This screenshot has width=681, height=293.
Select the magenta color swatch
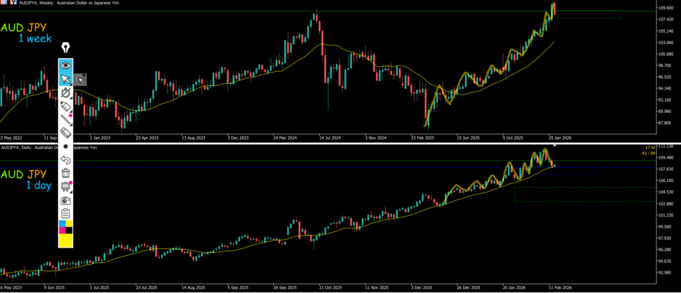pyautogui.click(x=63, y=231)
